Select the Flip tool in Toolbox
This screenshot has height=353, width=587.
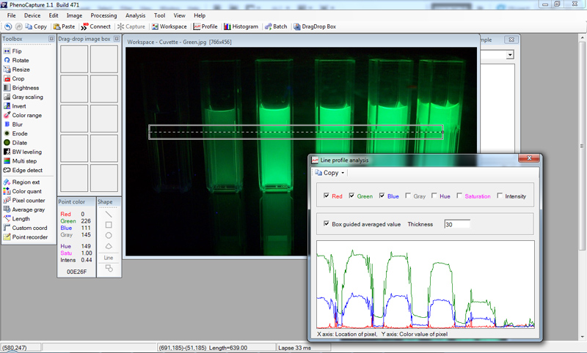(x=16, y=51)
